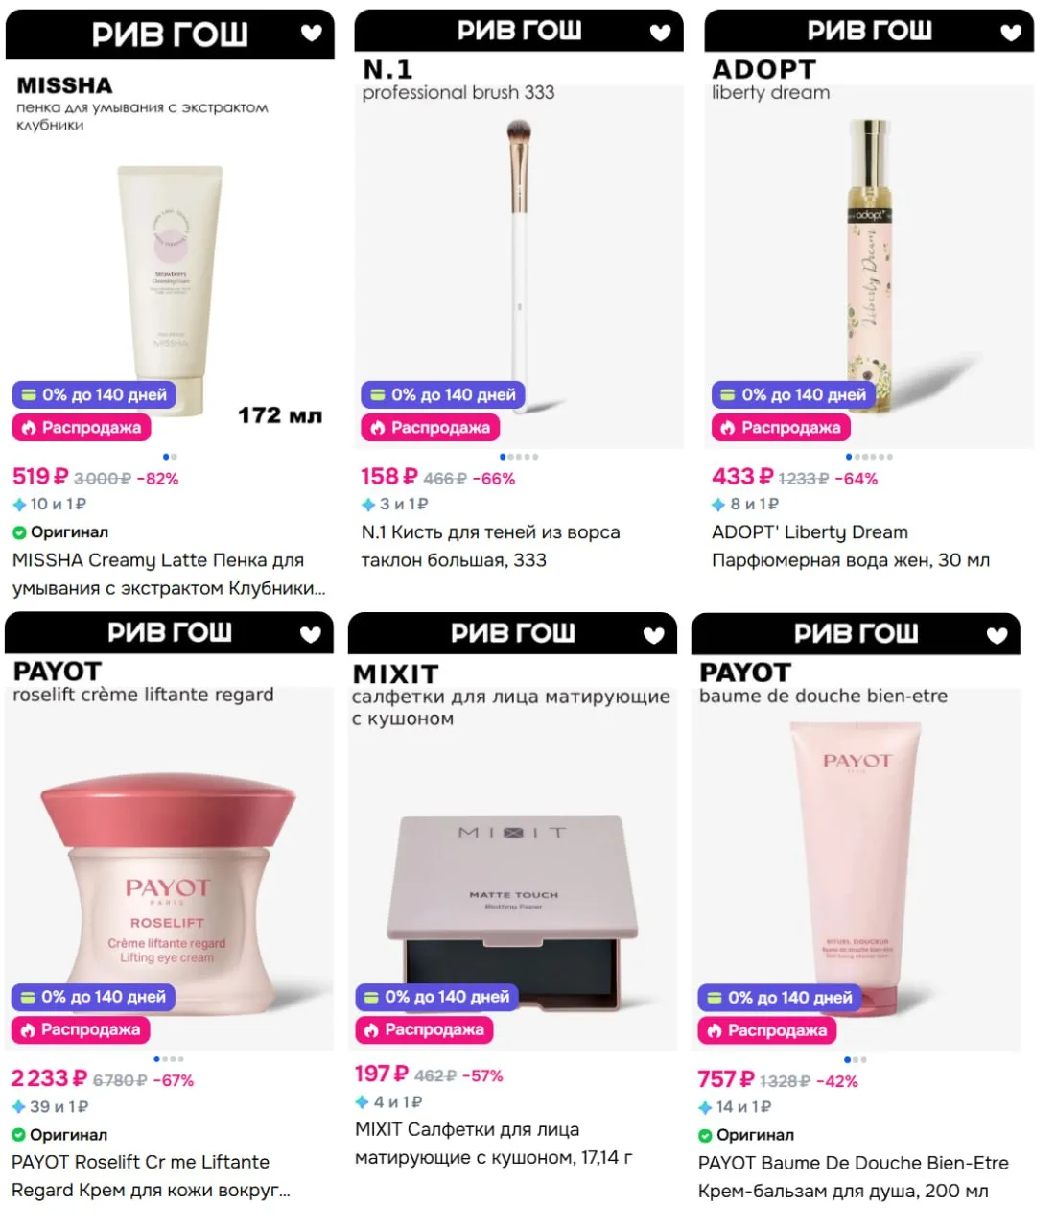Click the Оригинал checkmark badge under MISSHA
The image size is (1056, 1228).
(x=60, y=532)
